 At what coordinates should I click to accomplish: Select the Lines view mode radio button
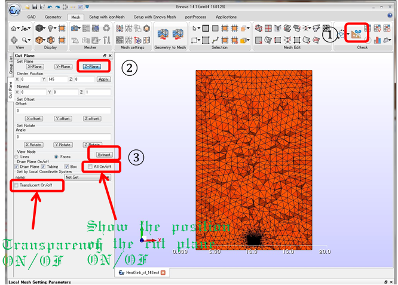17,157
